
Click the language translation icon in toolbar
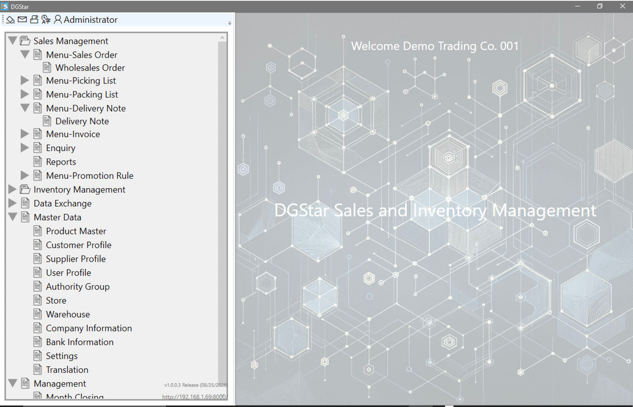[46, 19]
